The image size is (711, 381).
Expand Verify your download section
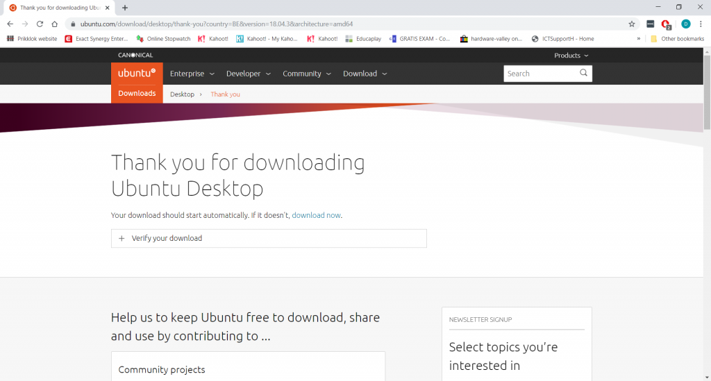269,238
